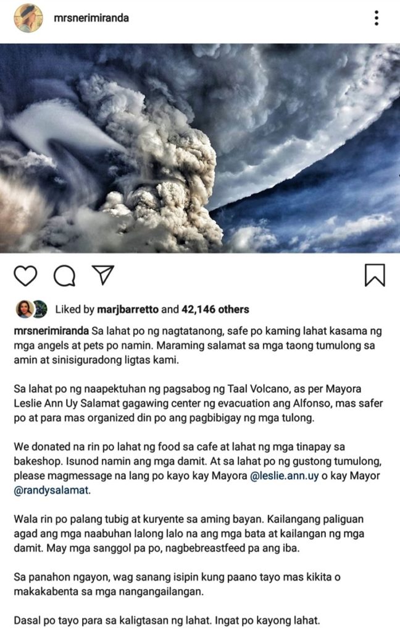
Task: Tap the heart like icon
Action: (25, 276)
